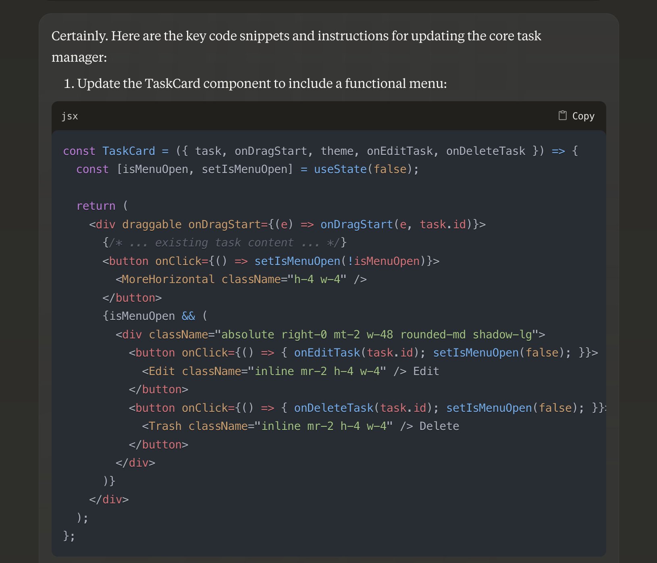
Task: Click the useState call in code
Action: [340, 169]
